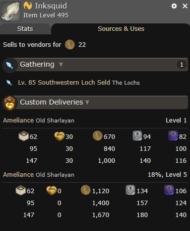Image resolution: width=190 pixels, height=231 pixels.
Task: Click the satisfaction handshake icon showing 30
Action: tap(60, 136)
